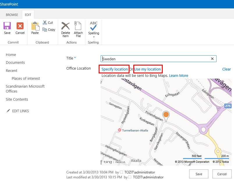Expand the Spelling dropdown arrow
The width and height of the screenshot is (234, 181).
(x=94, y=37)
